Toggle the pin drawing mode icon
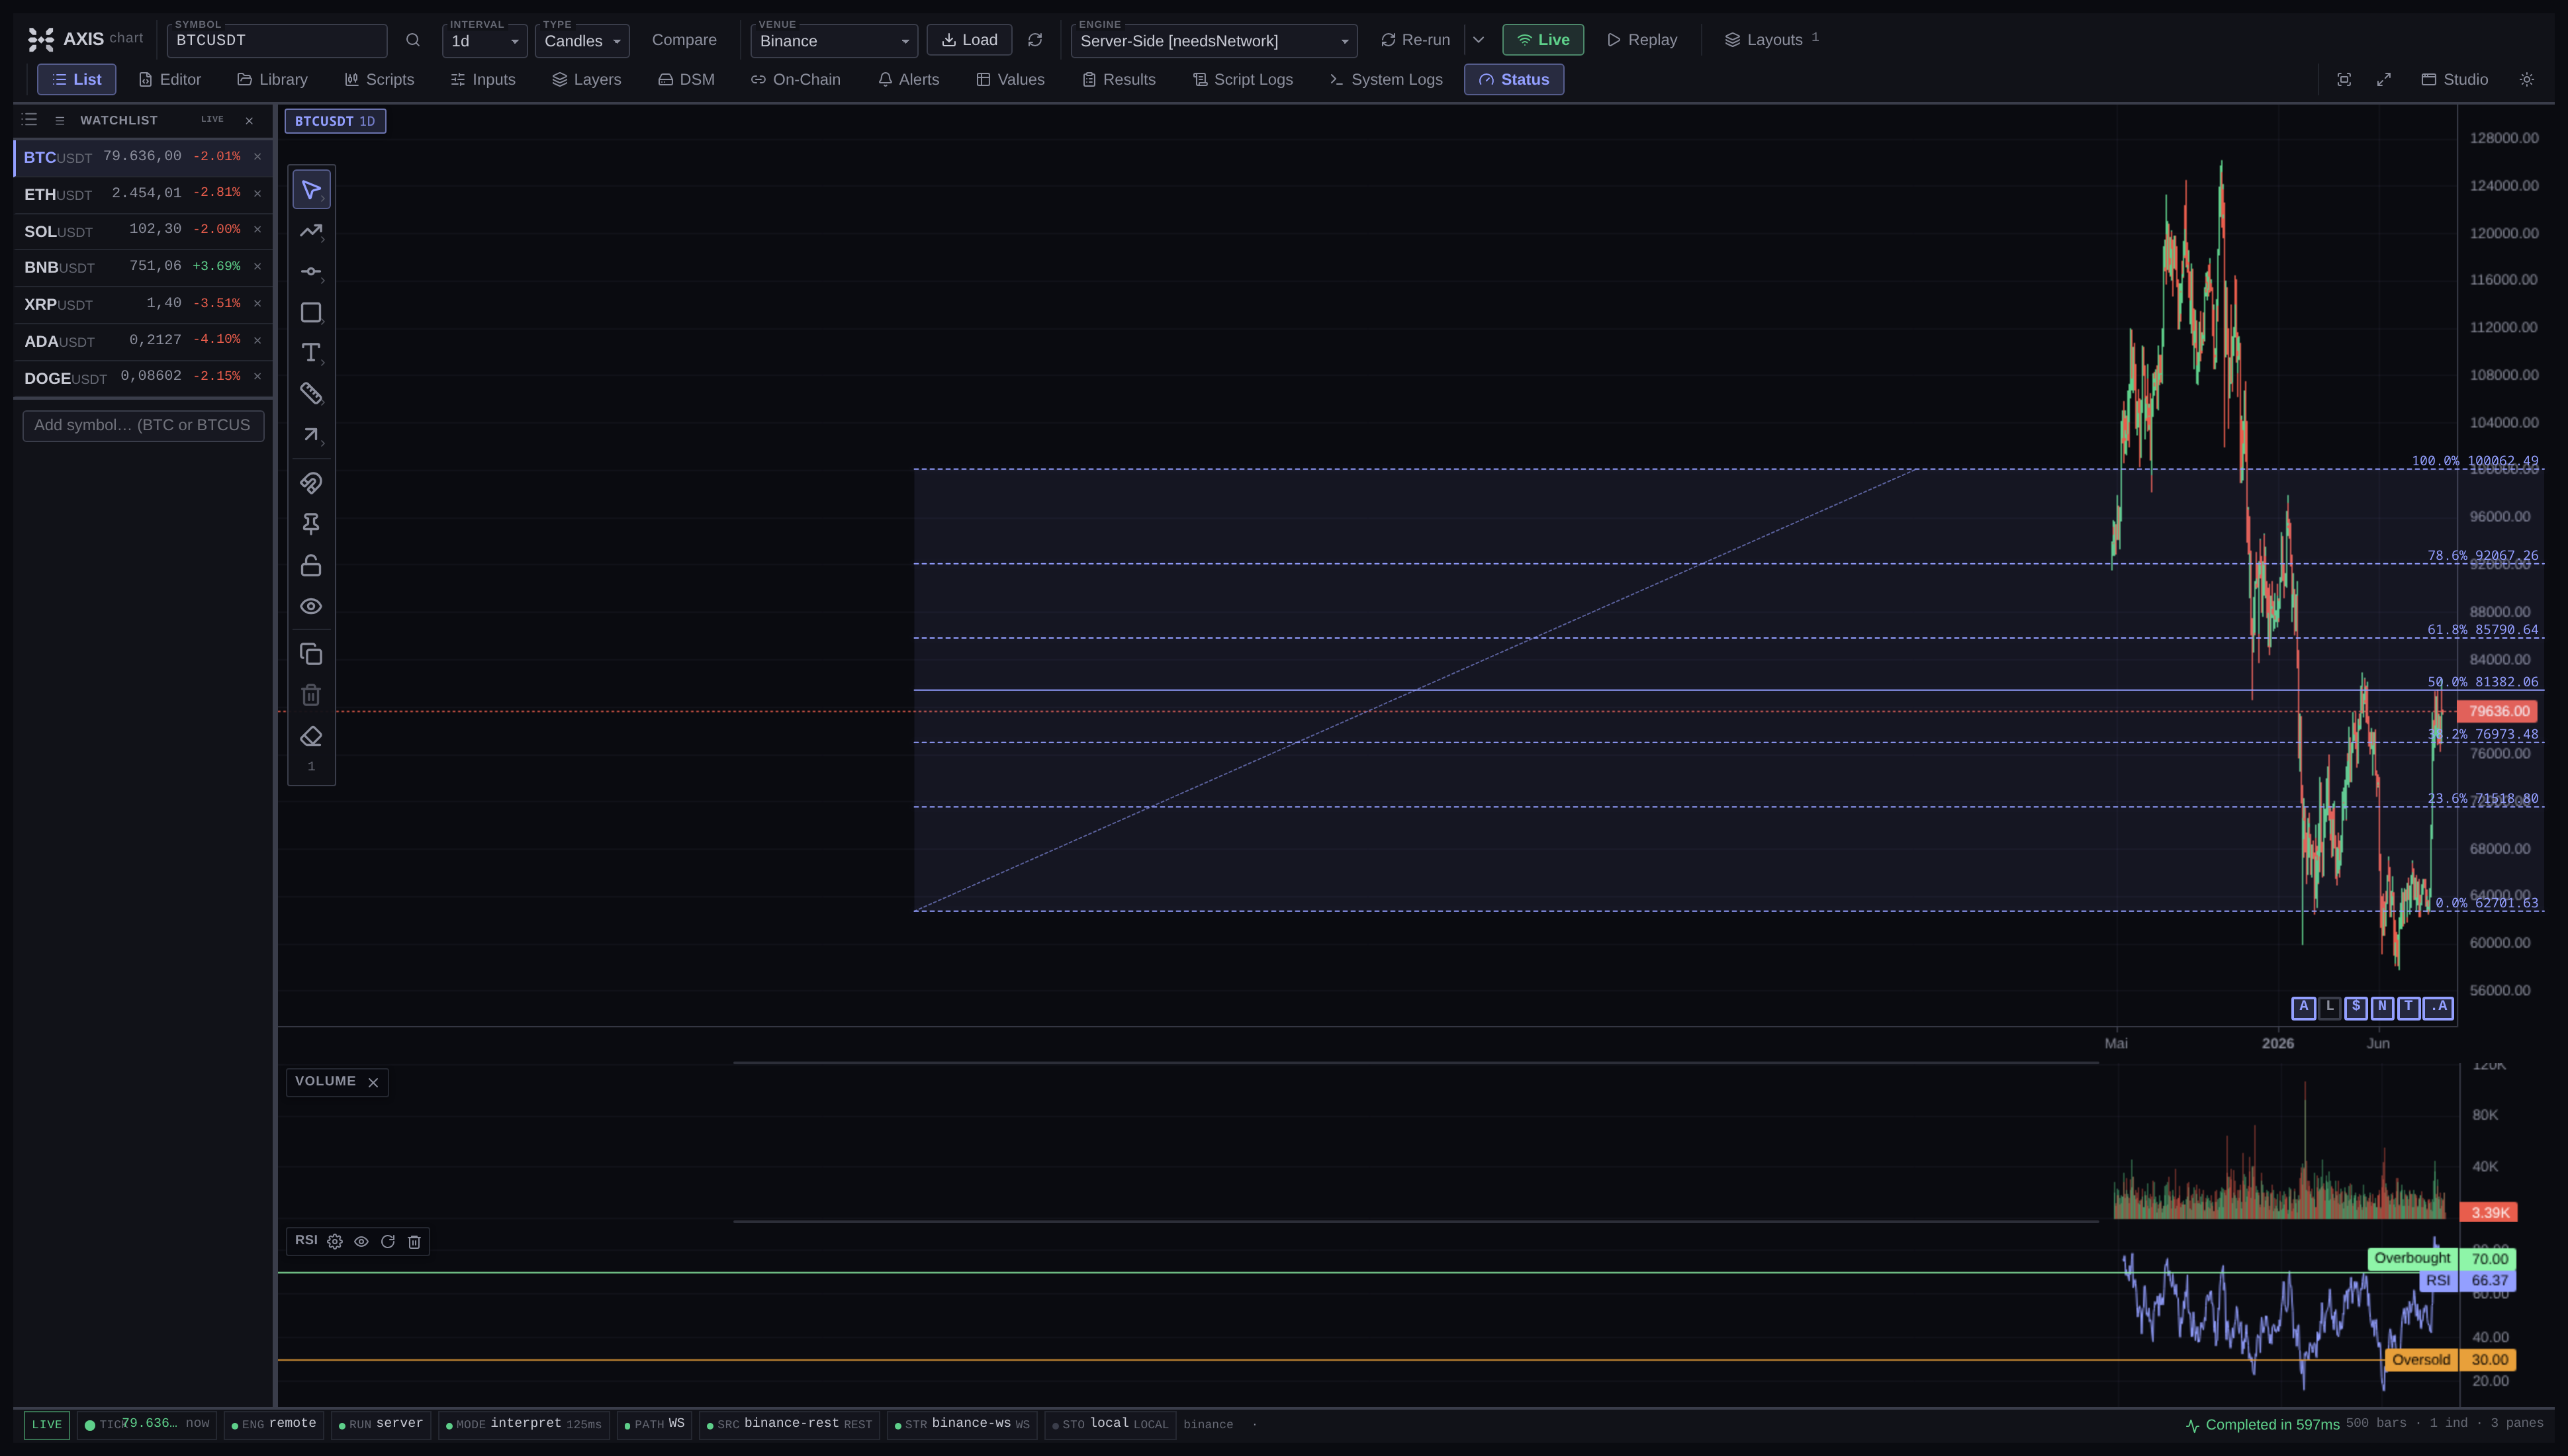Screen dimensions: 2568x1456 click(311, 524)
